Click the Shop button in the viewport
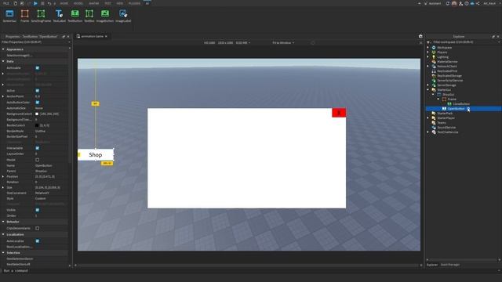This screenshot has width=502, height=282. [x=96, y=155]
